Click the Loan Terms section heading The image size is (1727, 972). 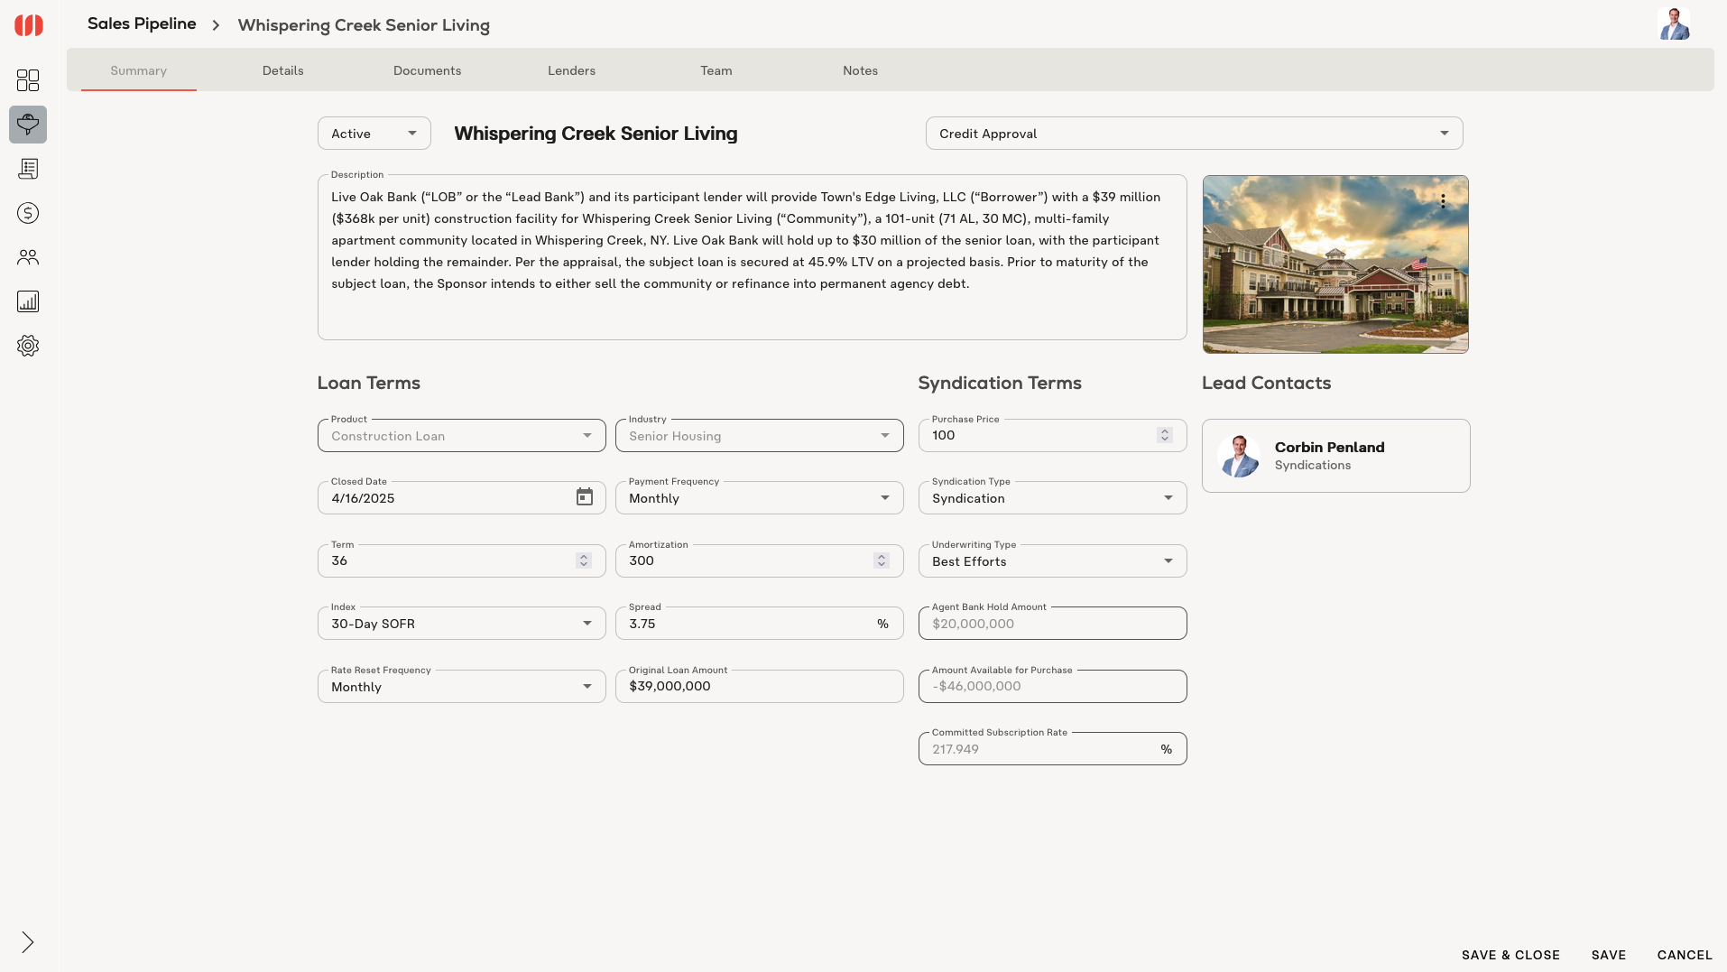click(369, 383)
